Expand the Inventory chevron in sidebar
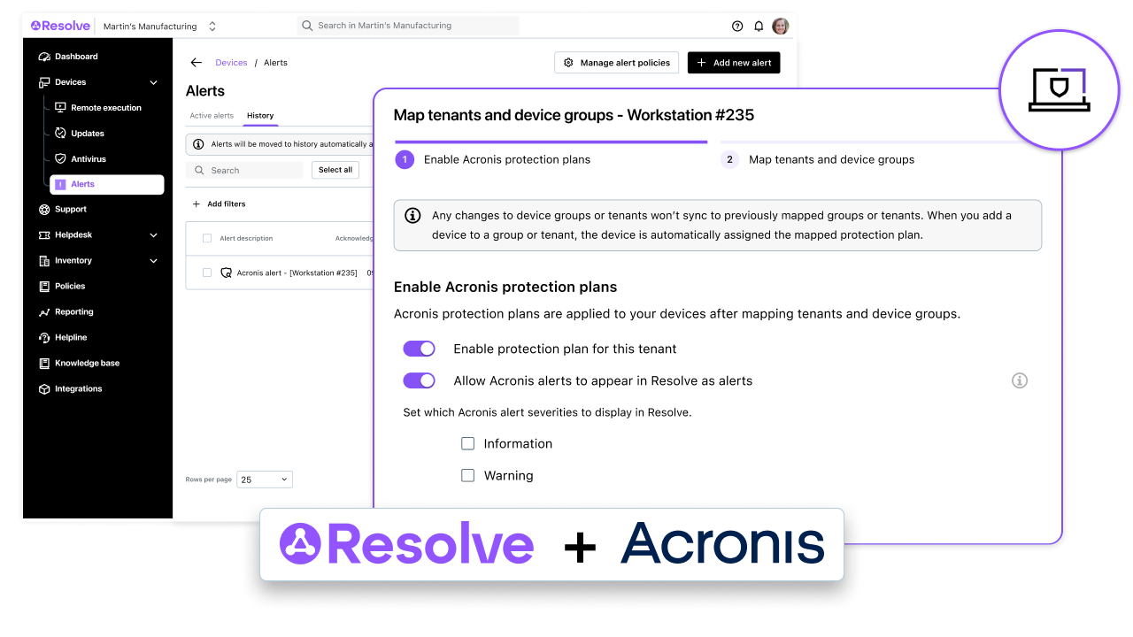Image resolution: width=1133 pixels, height=637 pixels. (154, 261)
